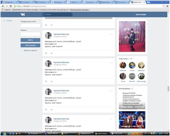Screen dimensions: 170x136
Task: Open the third post's three-dot options
Action: [x=111, y=91]
